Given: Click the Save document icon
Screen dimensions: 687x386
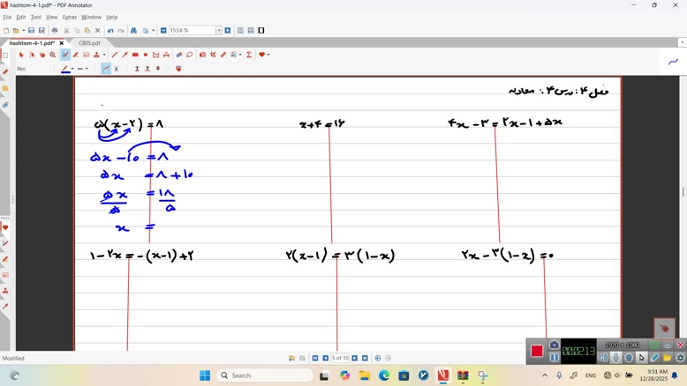Looking at the screenshot, I should (x=31, y=30).
